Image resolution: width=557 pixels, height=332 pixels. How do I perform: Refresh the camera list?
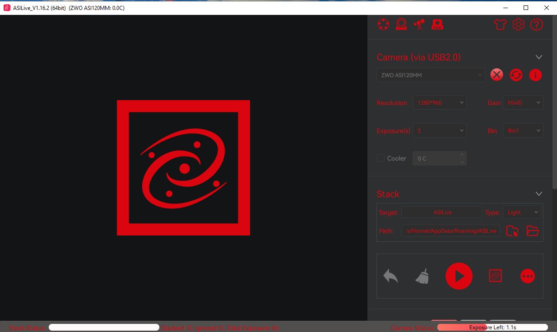click(x=516, y=75)
